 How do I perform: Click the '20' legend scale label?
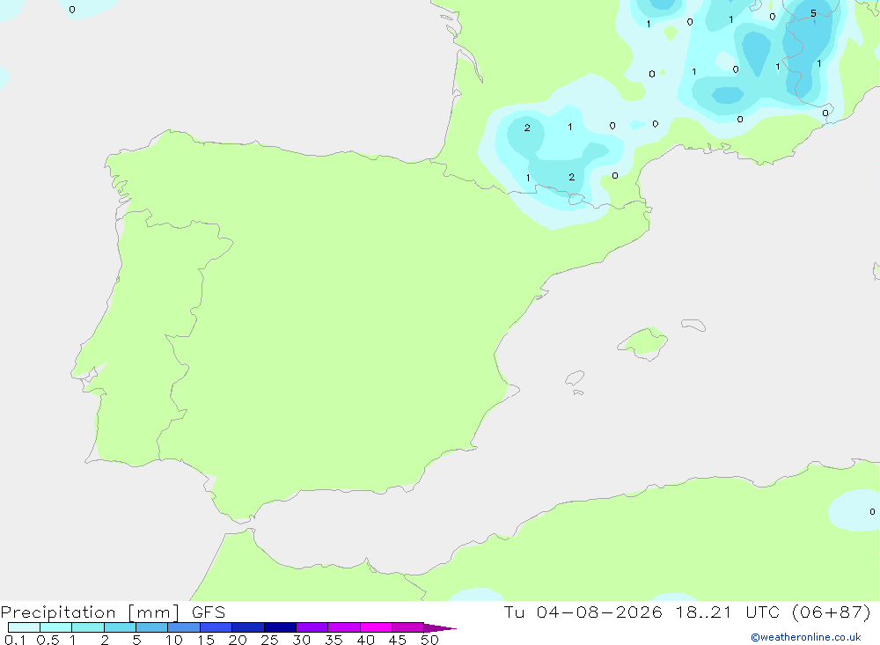pyautogui.click(x=238, y=640)
